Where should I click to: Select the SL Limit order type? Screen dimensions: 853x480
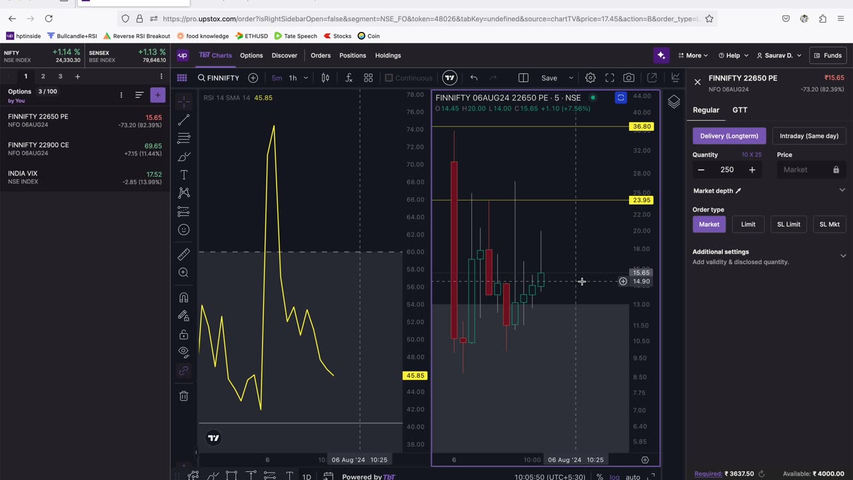788,225
